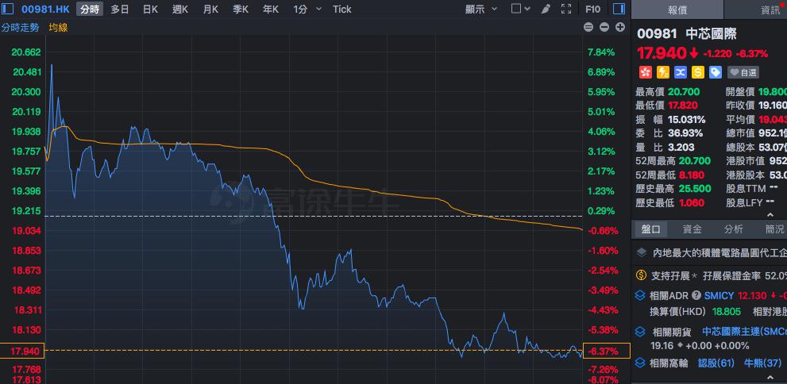Open the F10 company info
787x384 pixels.
(592, 9)
